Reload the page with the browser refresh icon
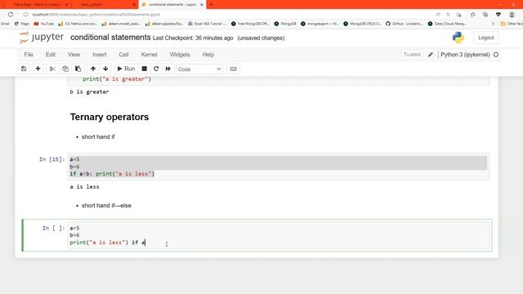This screenshot has height=294, width=523. click(11, 15)
